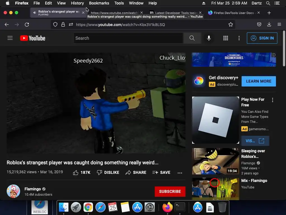Reload the current page
The height and width of the screenshot is (215, 286).
pyautogui.click(x=27, y=25)
